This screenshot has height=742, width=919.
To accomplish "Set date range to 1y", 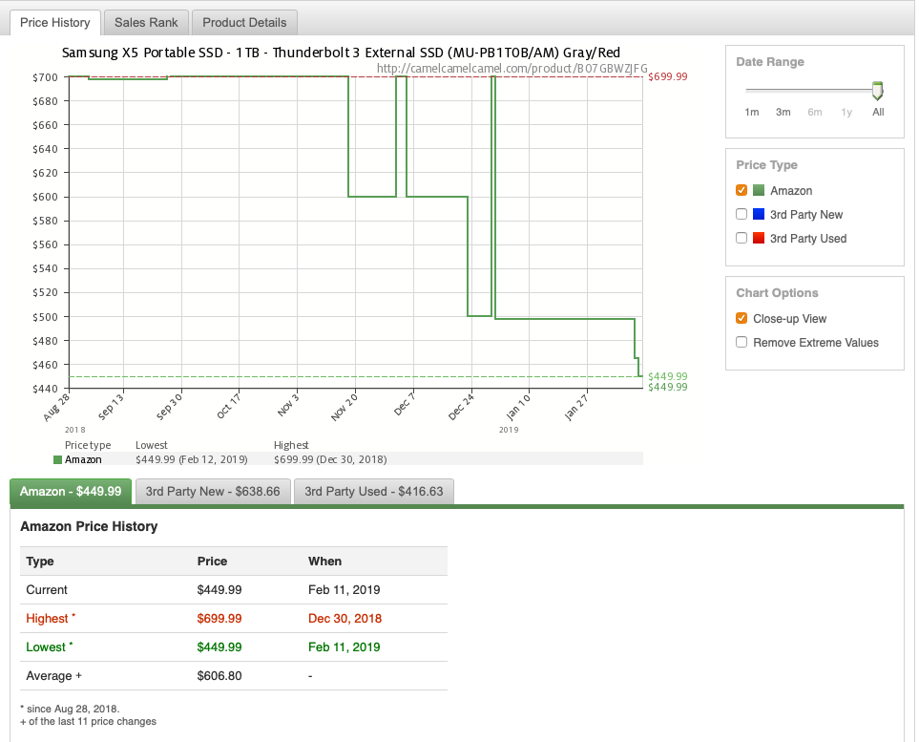I will pyautogui.click(x=846, y=112).
